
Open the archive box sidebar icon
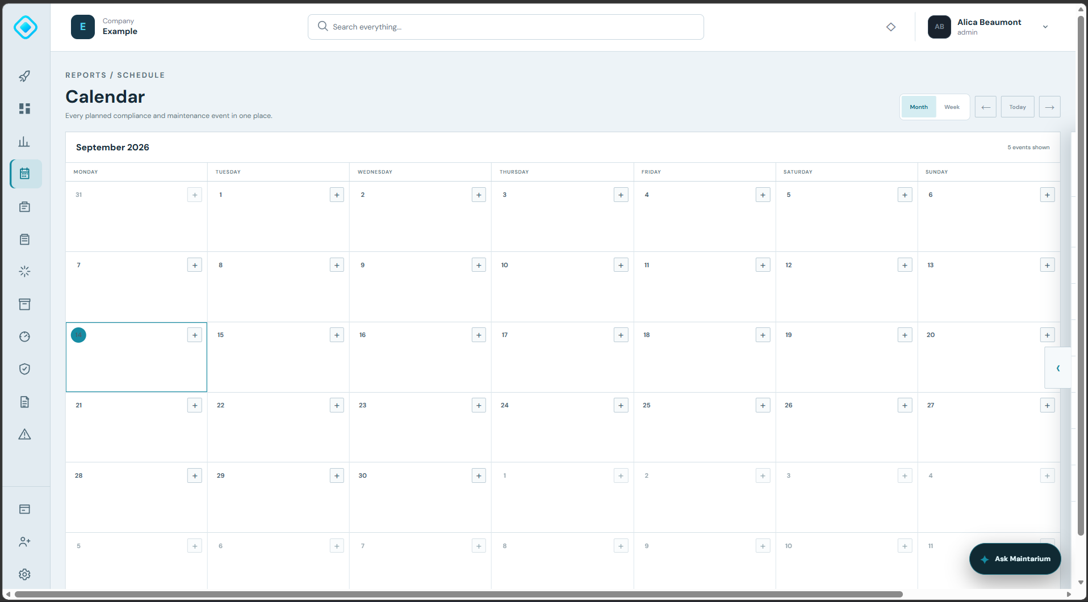point(24,305)
